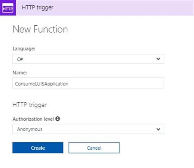Image resolution: width=194 pixels, height=168 pixels.
Task: Click the Language: field label
Action: pos(24,49)
